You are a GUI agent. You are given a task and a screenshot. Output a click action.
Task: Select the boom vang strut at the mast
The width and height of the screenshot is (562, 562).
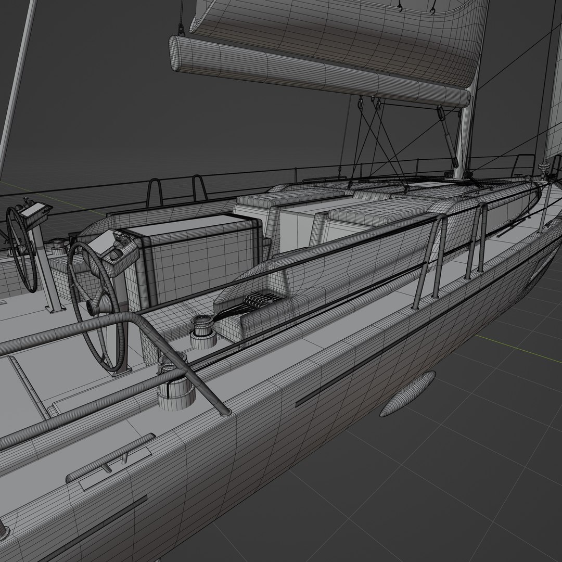448,136
